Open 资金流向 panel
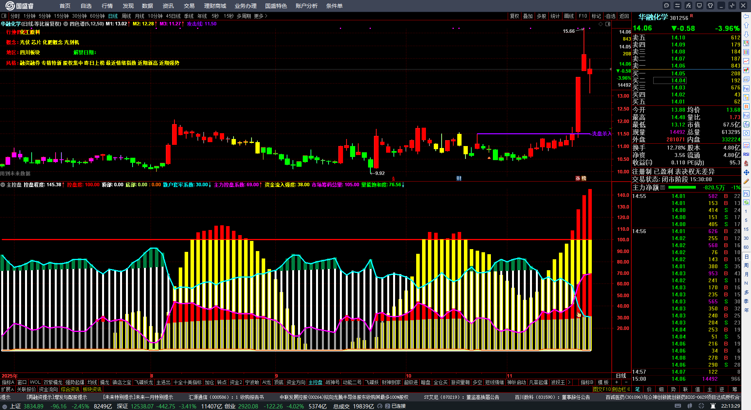The image size is (751, 410). pos(49,389)
